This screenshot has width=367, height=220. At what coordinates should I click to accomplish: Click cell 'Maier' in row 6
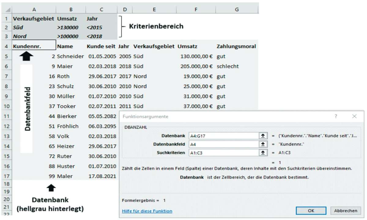pos(71,66)
